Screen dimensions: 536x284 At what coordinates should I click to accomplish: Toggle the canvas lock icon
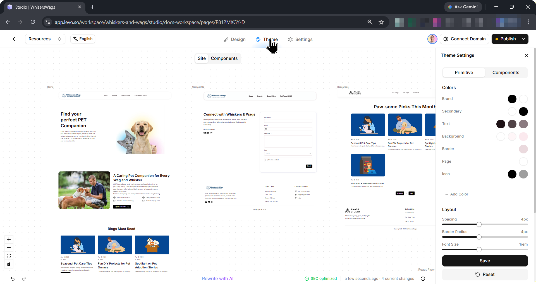[9, 264]
